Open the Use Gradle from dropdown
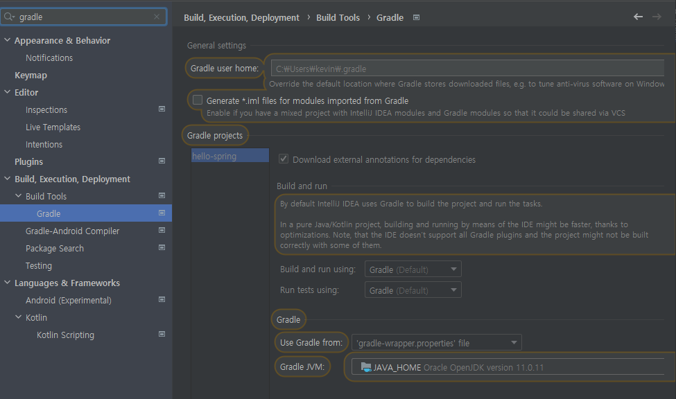This screenshot has width=676, height=399. pyautogui.click(x=437, y=343)
